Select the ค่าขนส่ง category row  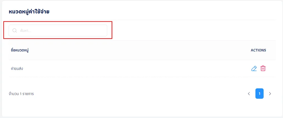tap(142, 69)
